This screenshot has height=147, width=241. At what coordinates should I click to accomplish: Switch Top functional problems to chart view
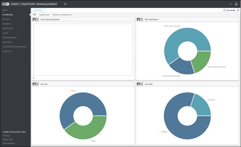[34, 20]
